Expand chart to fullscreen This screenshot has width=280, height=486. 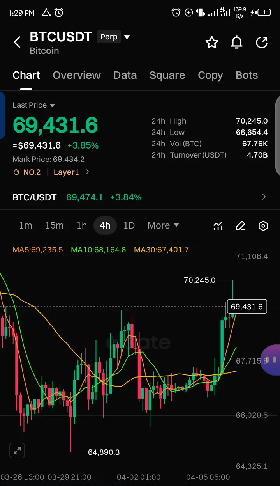tap(17, 451)
